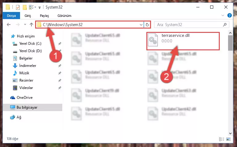The image size is (237, 147).
Task: Select the terraservice.dll file
Action: coord(183,41)
